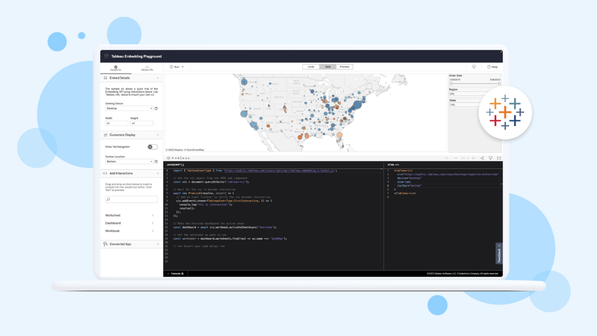The height and width of the screenshot is (336, 597).
Task: Expand the Console panel
Action: pyautogui.click(x=175, y=273)
